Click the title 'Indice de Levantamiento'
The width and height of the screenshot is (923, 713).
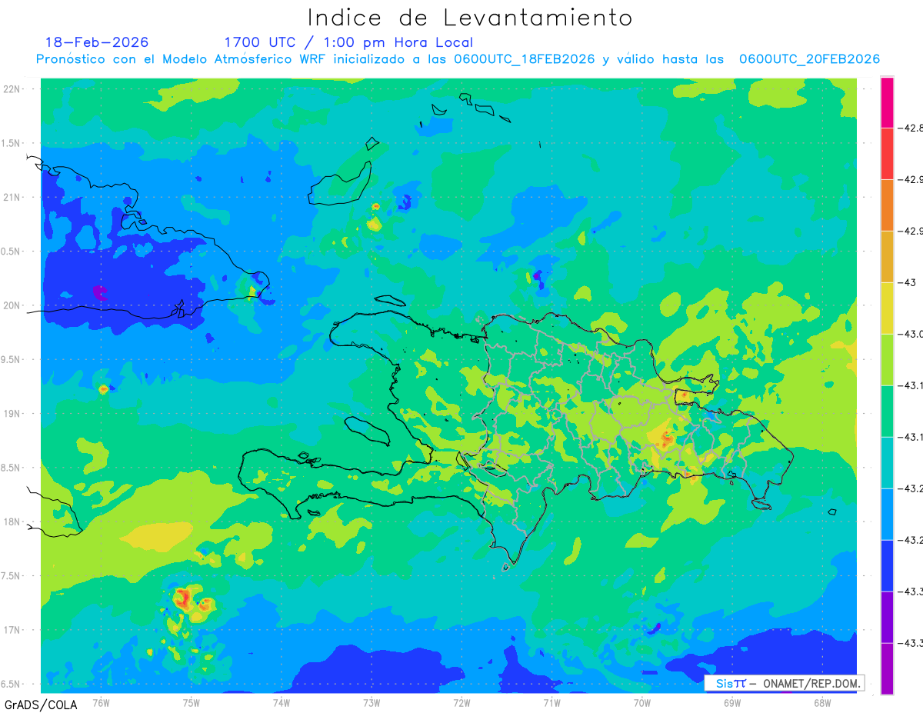pos(470,18)
